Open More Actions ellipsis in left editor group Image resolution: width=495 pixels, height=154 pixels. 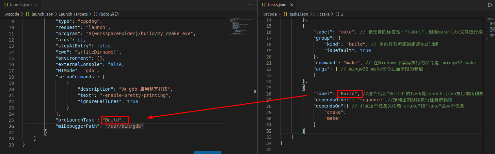250,5
